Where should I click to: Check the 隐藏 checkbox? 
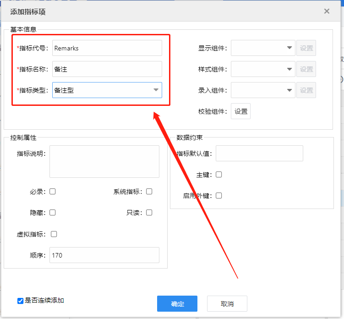(52, 213)
